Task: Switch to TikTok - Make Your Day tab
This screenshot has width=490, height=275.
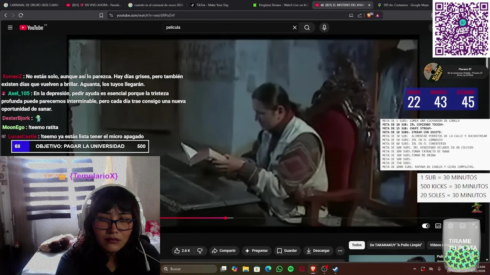Action: (x=218, y=5)
